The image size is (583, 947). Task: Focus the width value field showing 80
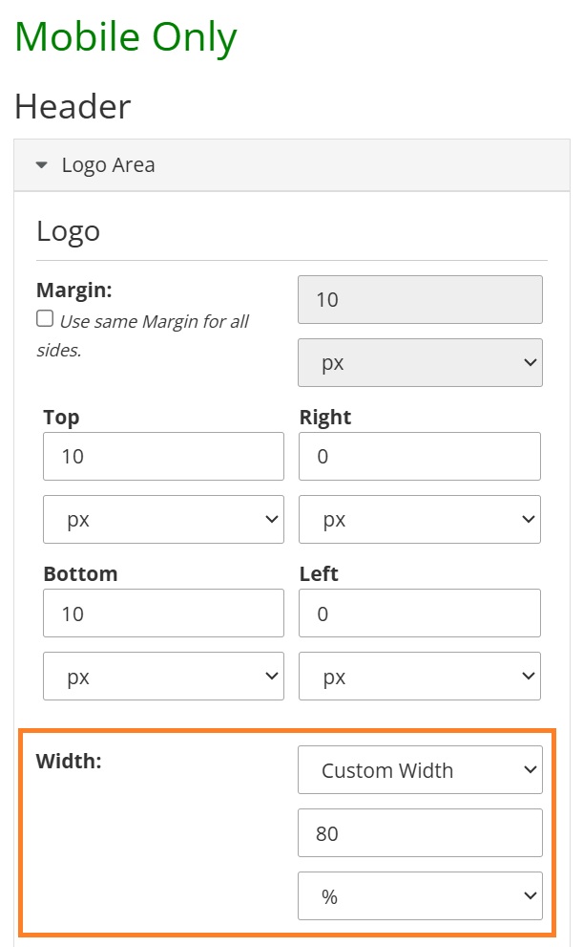click(x=420, y=833)
